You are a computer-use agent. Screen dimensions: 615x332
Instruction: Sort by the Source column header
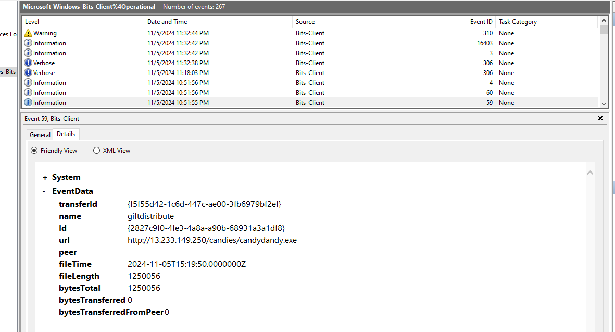point(343,22)
